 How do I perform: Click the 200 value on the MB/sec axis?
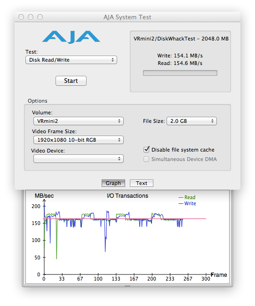click(36, 206)
